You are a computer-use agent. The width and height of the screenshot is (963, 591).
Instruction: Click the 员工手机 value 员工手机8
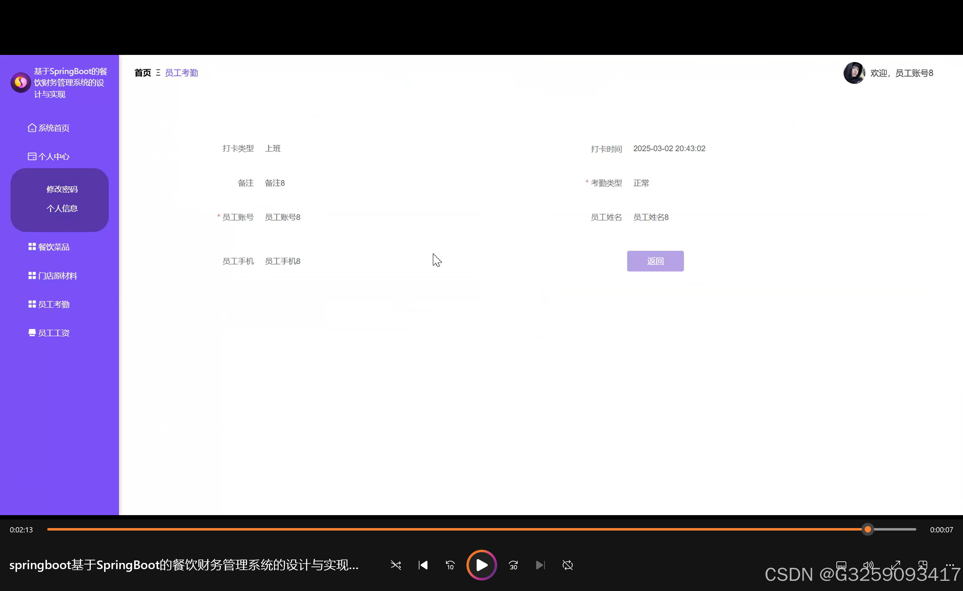tap(283, 261)
